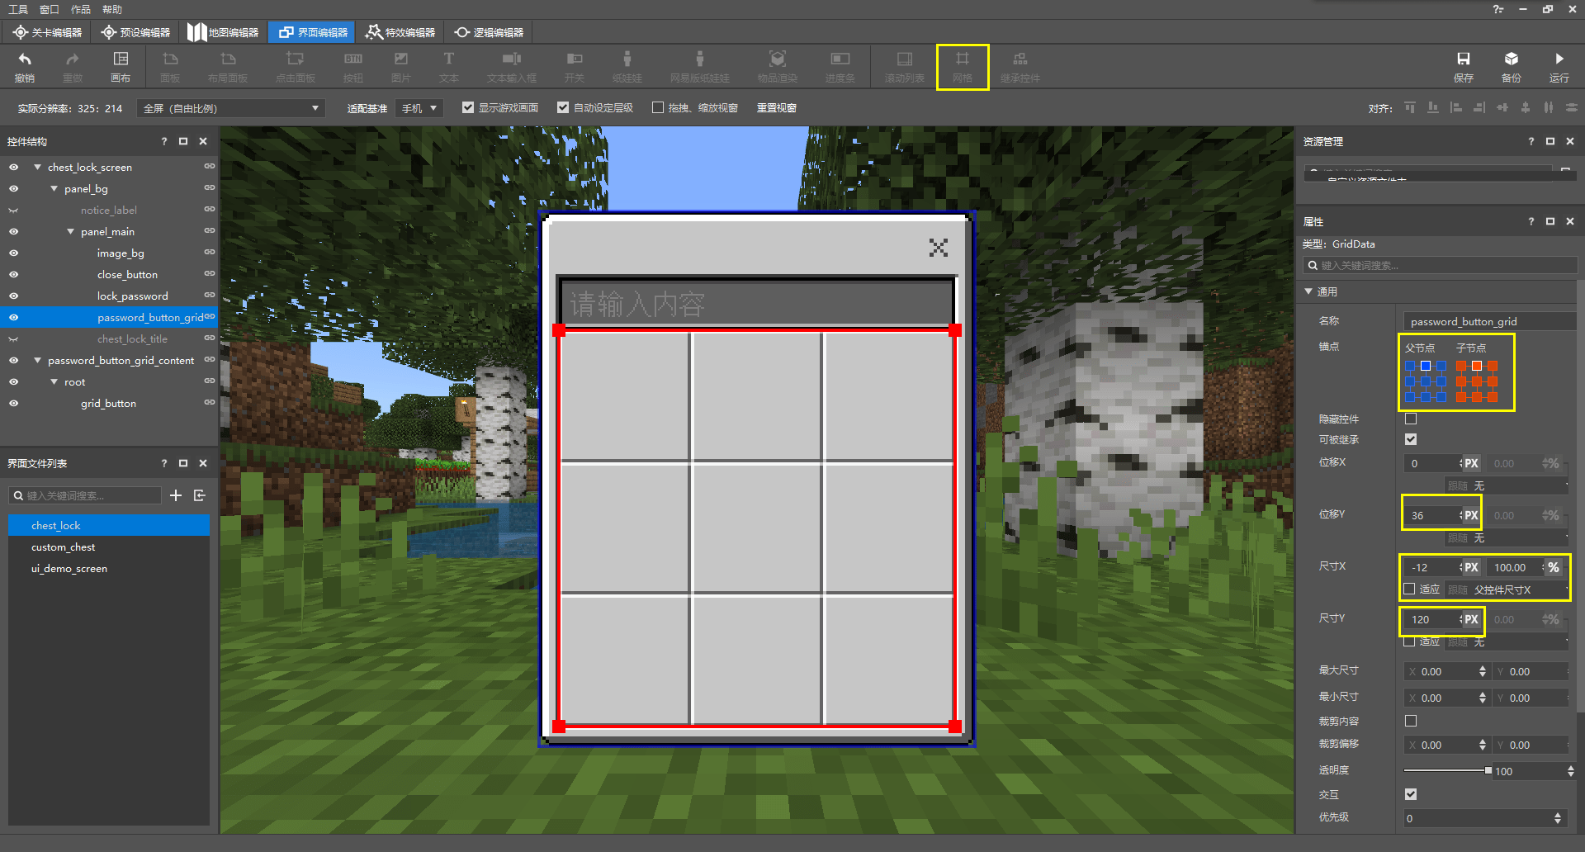Image resolution: width=1585 pixels, height=852 pixels.
Task: Add a 纸娃娃 (paper doll) control
Action: (627, 66)
